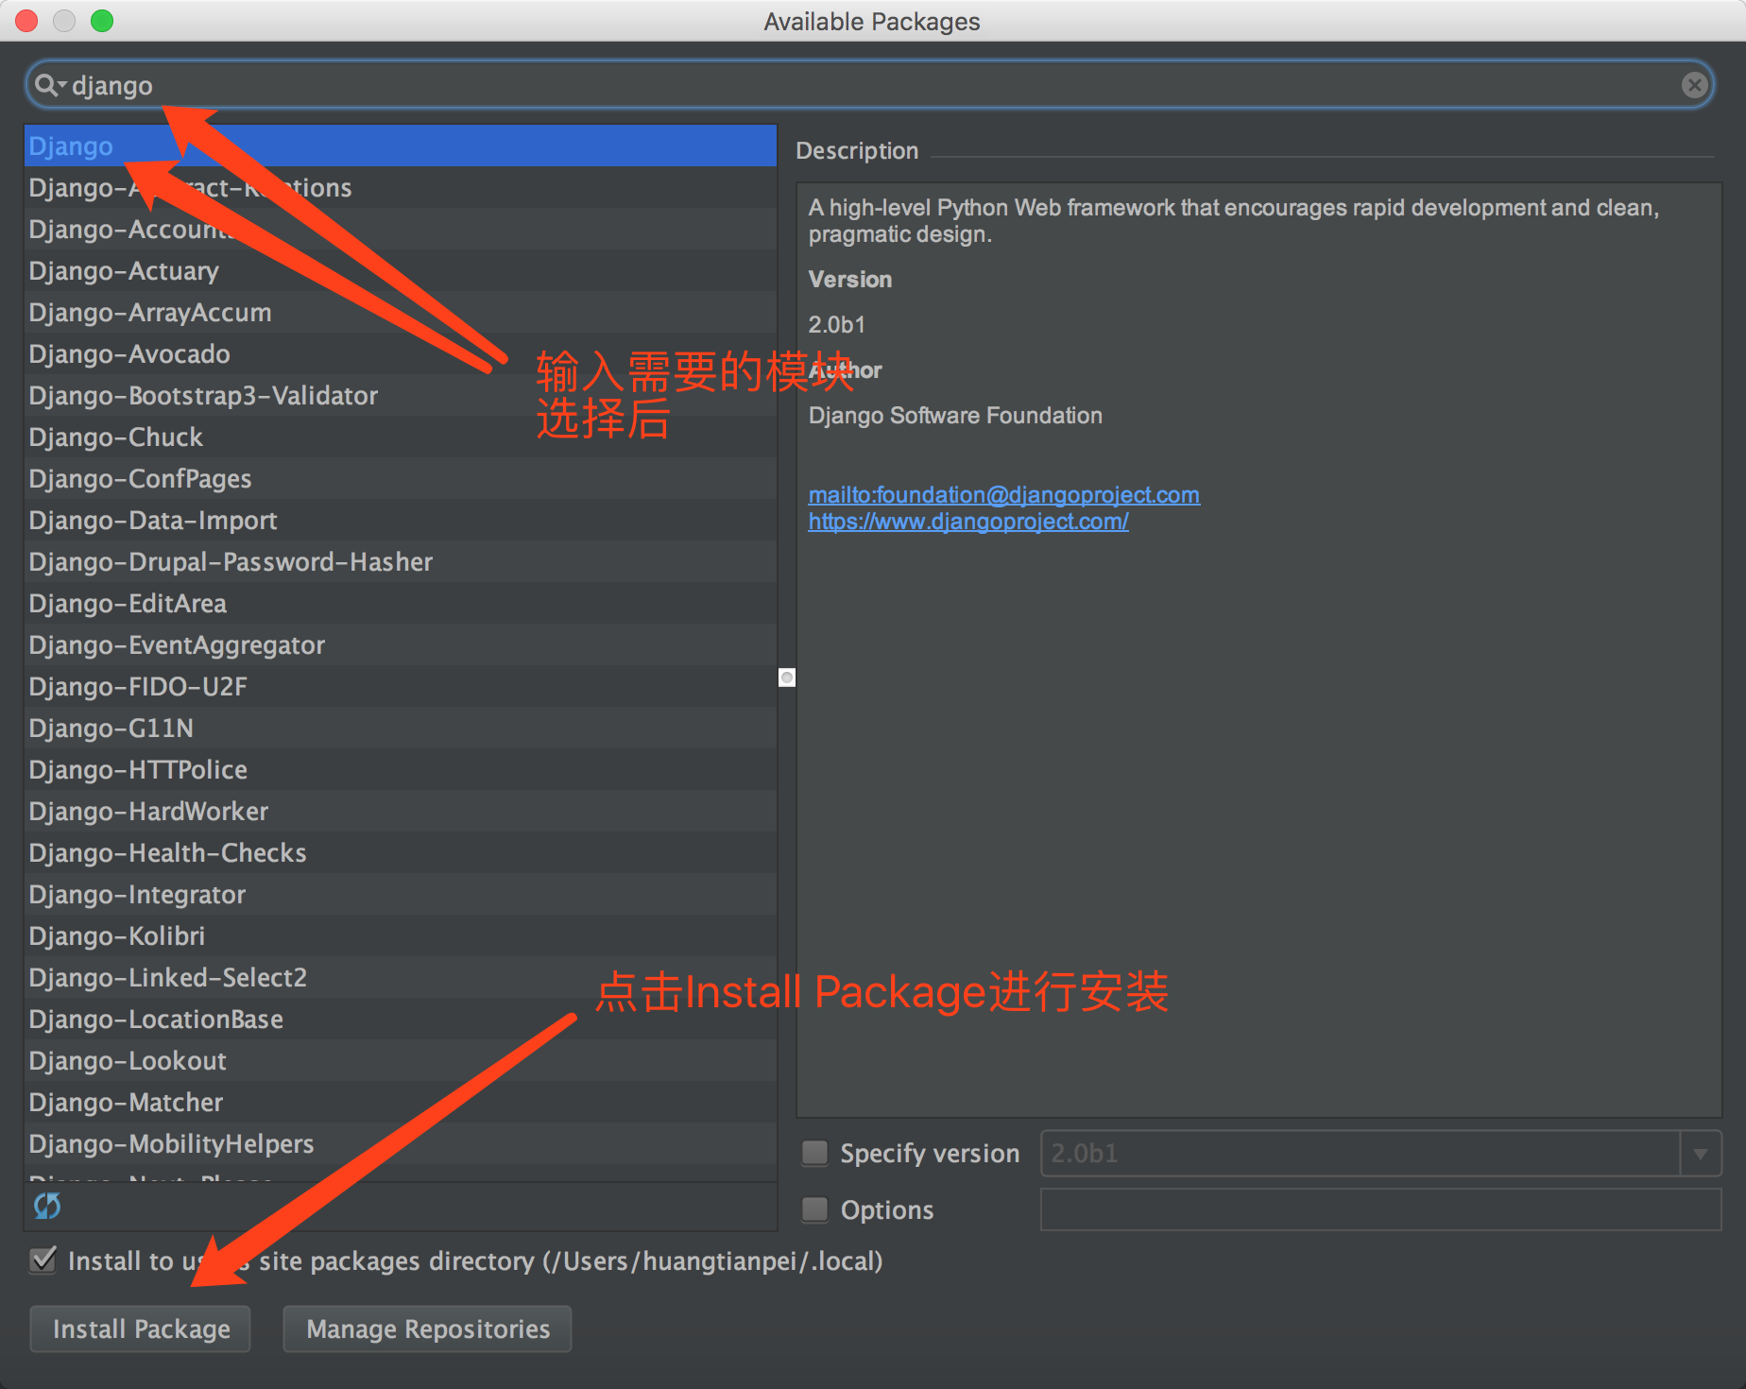Viewport: 1746px width, 1389px height.
Task: Select Django-MobilityHelpers package
Action: 401,1143
